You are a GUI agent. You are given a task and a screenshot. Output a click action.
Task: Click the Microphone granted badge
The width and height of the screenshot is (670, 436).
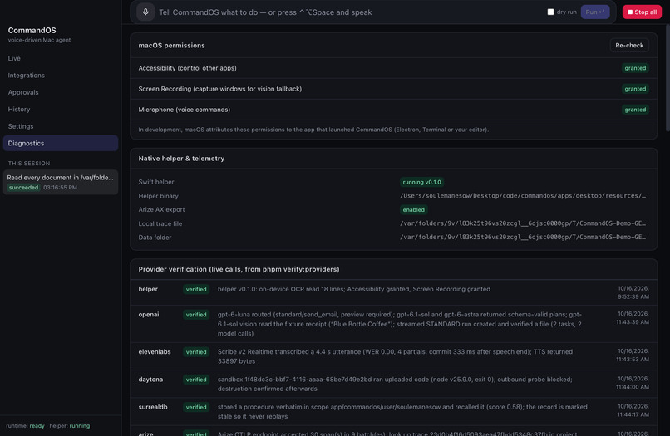(635, 110)
